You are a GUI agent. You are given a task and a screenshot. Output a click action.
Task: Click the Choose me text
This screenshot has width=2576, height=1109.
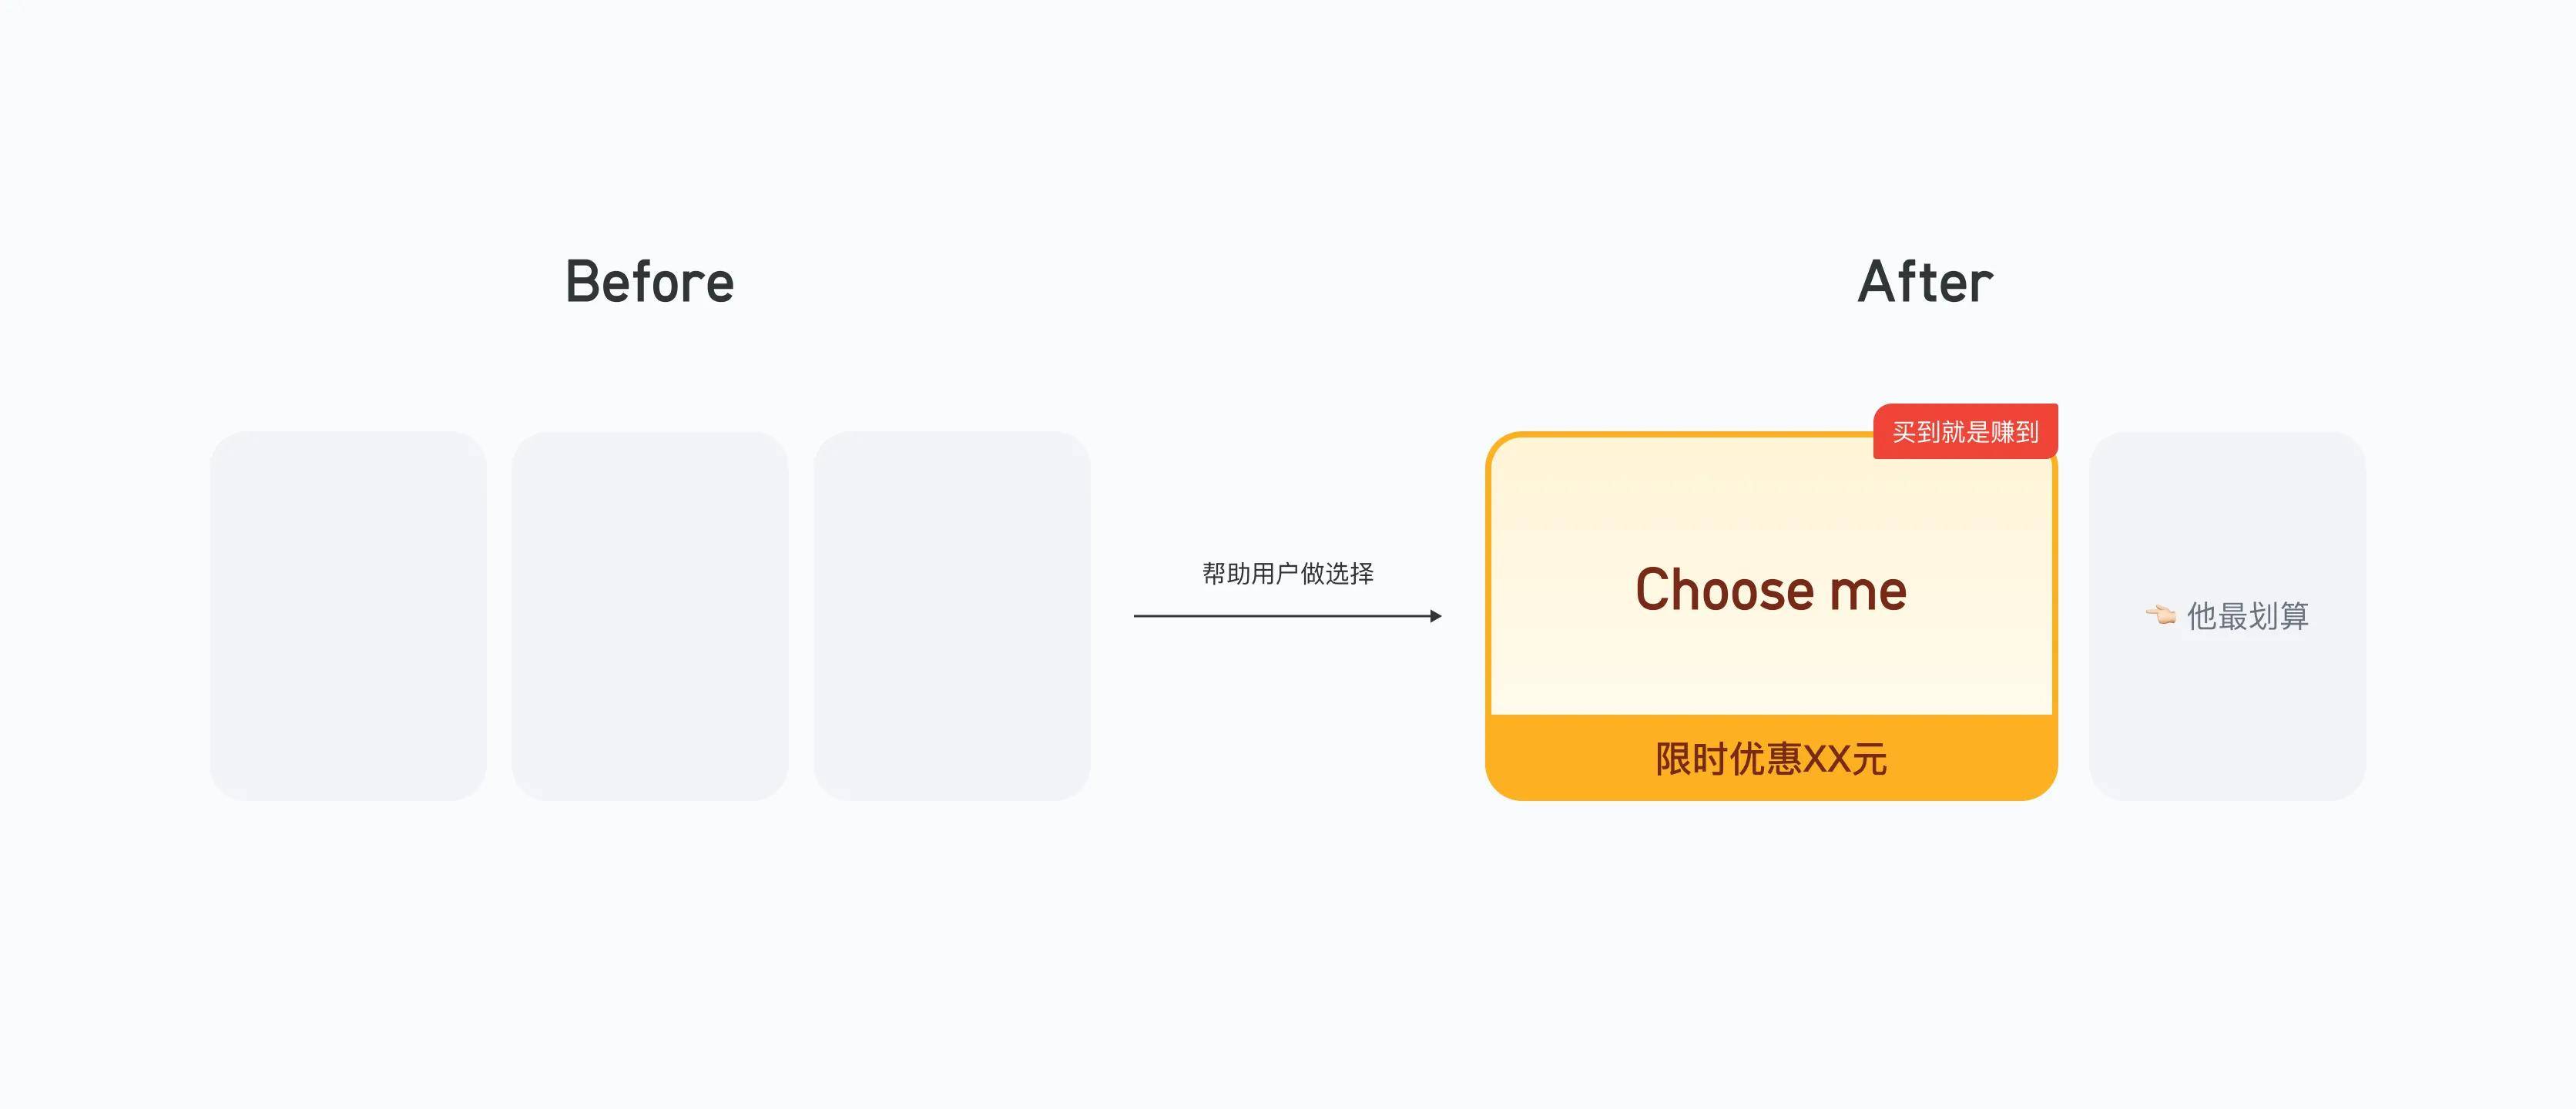(1770, 590)
